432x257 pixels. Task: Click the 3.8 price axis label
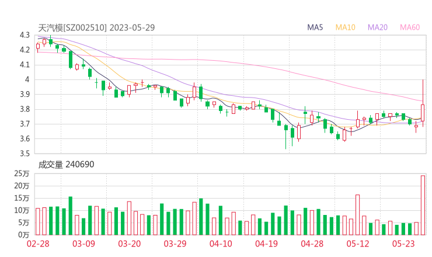click(25, 109)
